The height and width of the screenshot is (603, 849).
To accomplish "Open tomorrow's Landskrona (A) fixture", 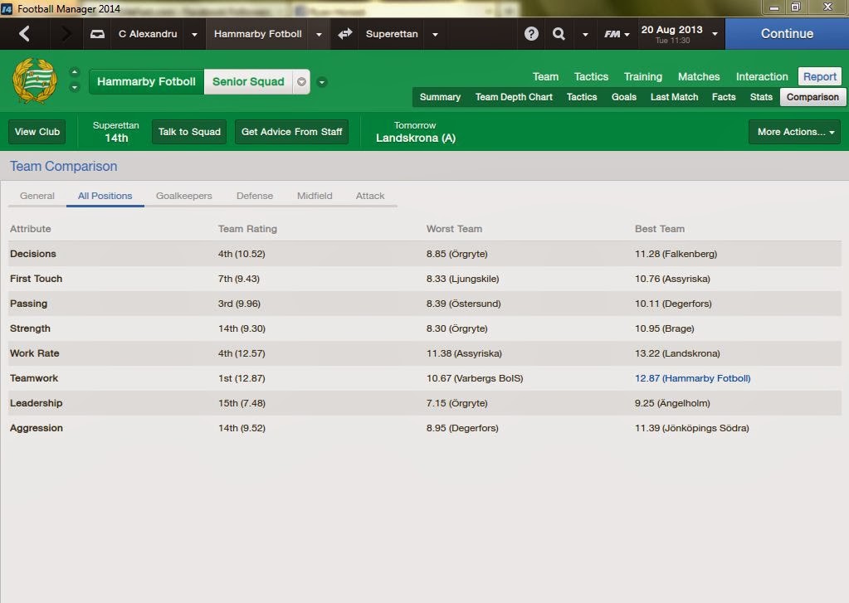I will pyautogui.click(x=415, y=132).
